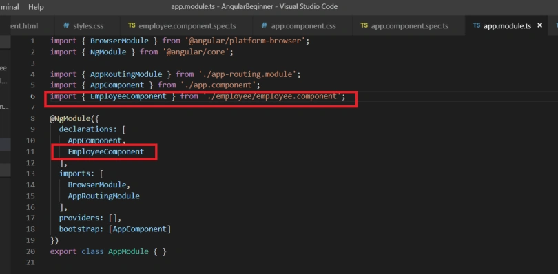Click 'AppRoutingModule' on line 15
The width and height of the screenshot is (558, 274).
[x=104, y=196]
